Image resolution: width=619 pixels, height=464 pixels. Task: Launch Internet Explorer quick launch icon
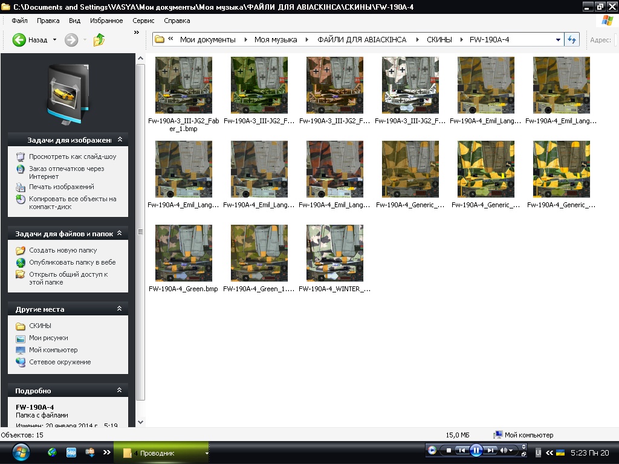(52, 453)
